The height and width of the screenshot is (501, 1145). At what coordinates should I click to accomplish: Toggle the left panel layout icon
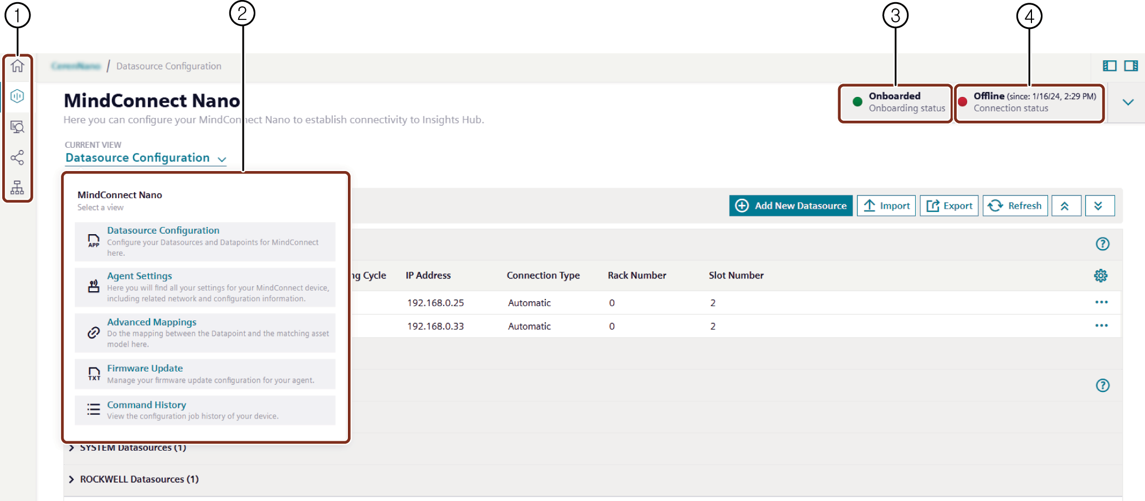(x=1110, y=66)
